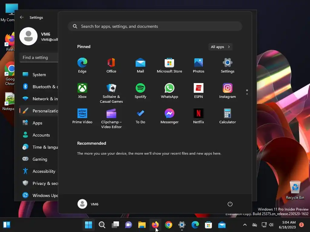310x232 pixels.
Task: Click the power button in Start menu
Action: 230,204
